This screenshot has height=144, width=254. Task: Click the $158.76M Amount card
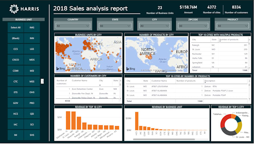click(x=188, y=9)
